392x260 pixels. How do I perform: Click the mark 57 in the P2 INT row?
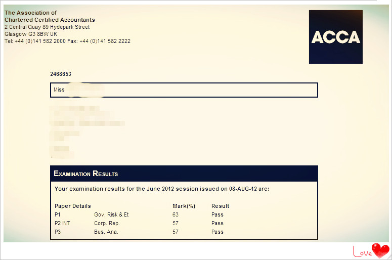click(x=176, y=223)
